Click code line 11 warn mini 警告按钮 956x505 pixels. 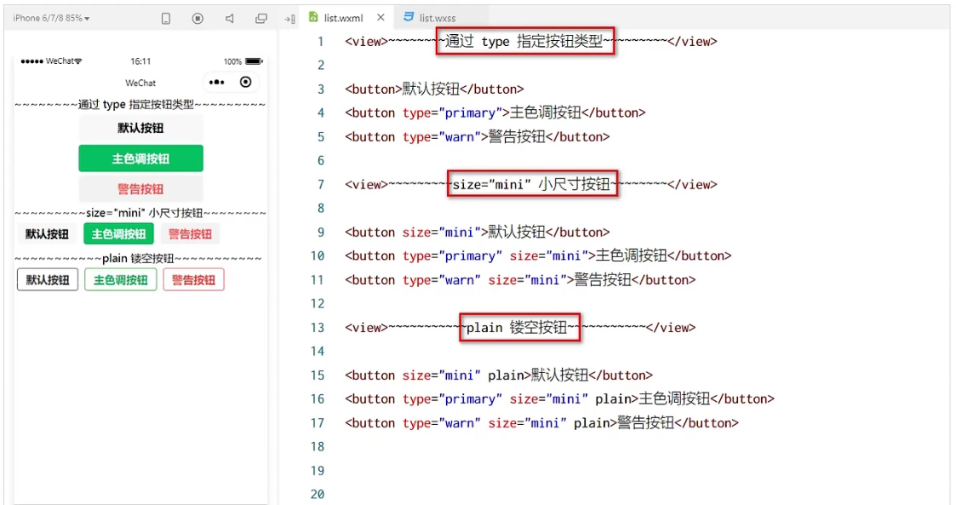(520, 280)
